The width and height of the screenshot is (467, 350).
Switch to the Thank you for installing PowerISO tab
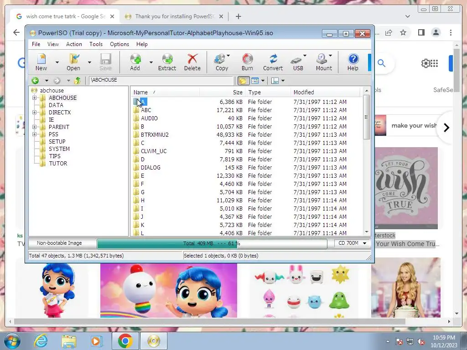(174, 16)
